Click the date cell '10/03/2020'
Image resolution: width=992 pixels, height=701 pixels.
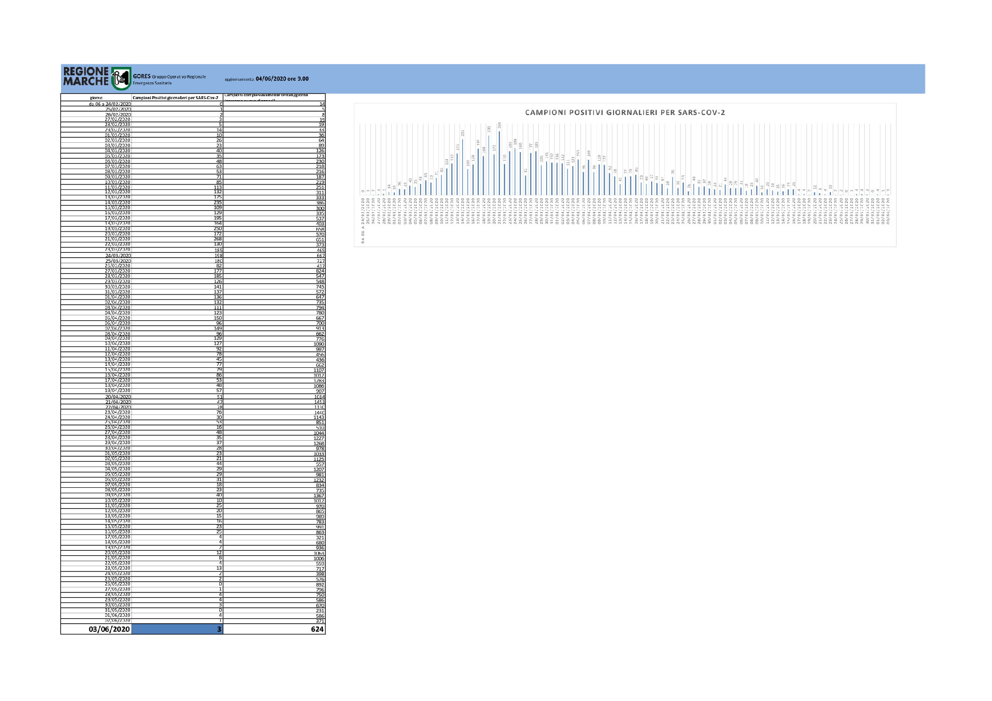click(118, 182)
